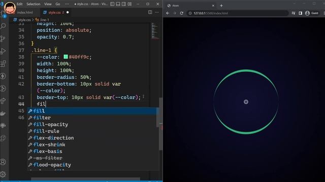Split the editor to the right
This screenshot has width=325, height=182.
pyautogui.click(x=150, y=12)
